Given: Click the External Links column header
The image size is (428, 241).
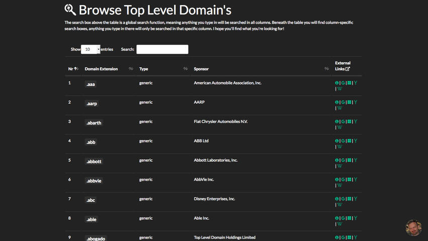Looking at the screenshot, I should tap(343, 66).
